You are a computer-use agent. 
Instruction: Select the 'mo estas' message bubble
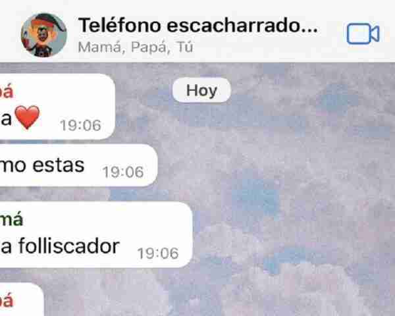(x=78, y=165)
